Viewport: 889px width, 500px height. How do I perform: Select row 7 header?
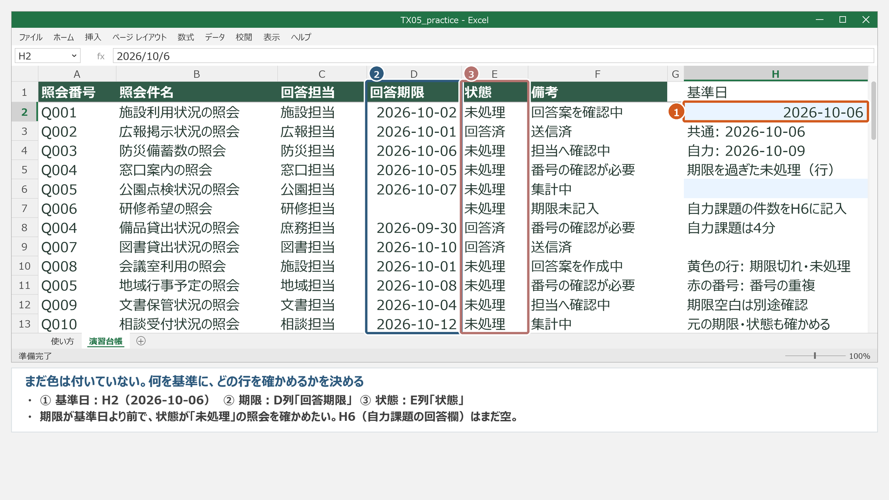pos(25,208)
